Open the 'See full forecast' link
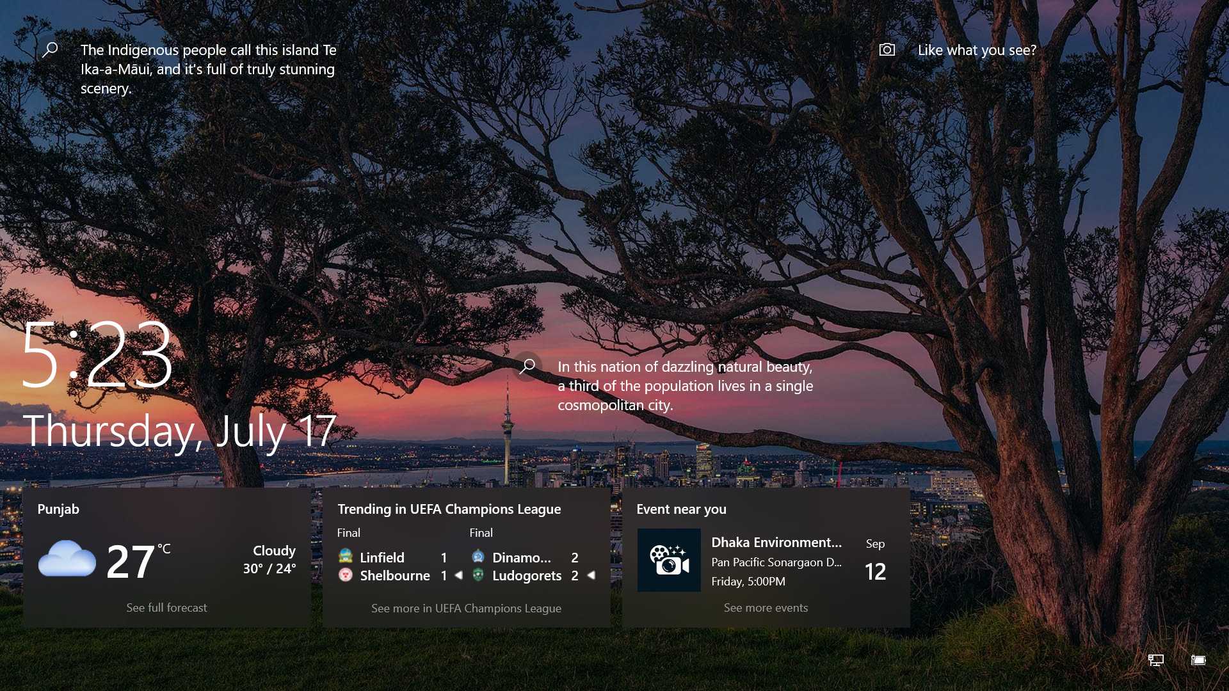This screenshot has height=691, width=1229. coord(166,607)
